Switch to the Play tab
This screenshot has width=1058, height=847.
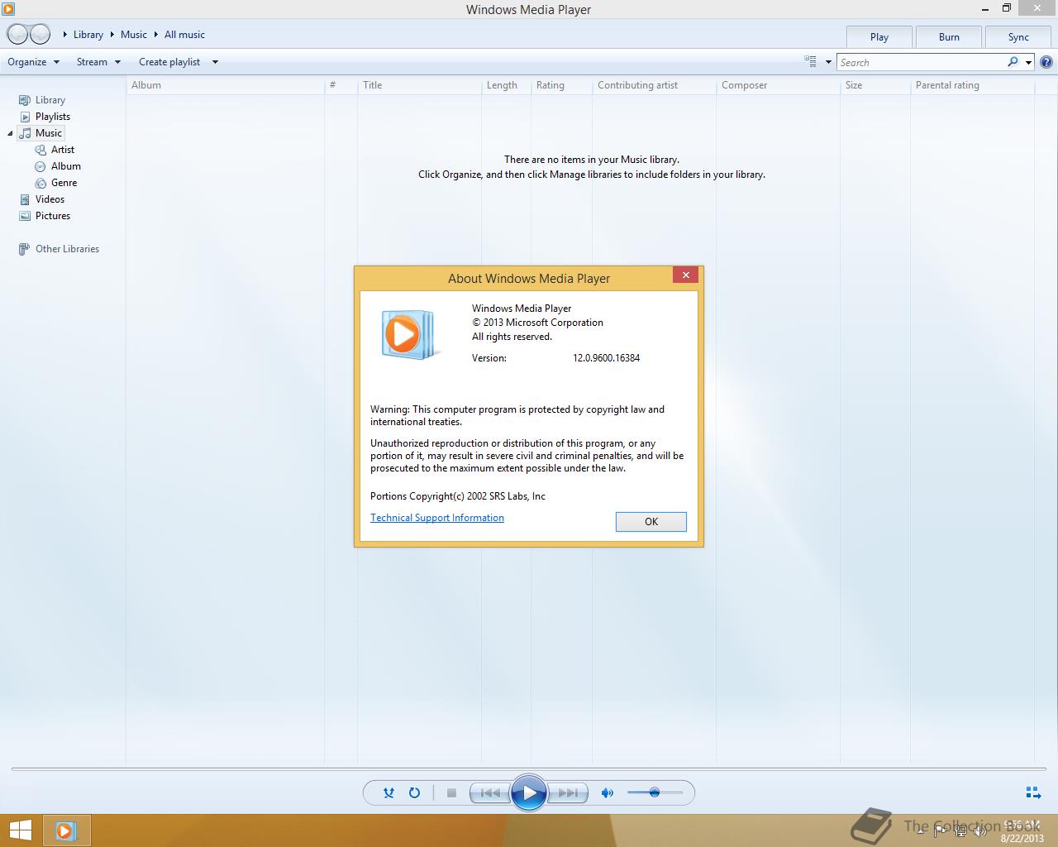click(879, 37)
